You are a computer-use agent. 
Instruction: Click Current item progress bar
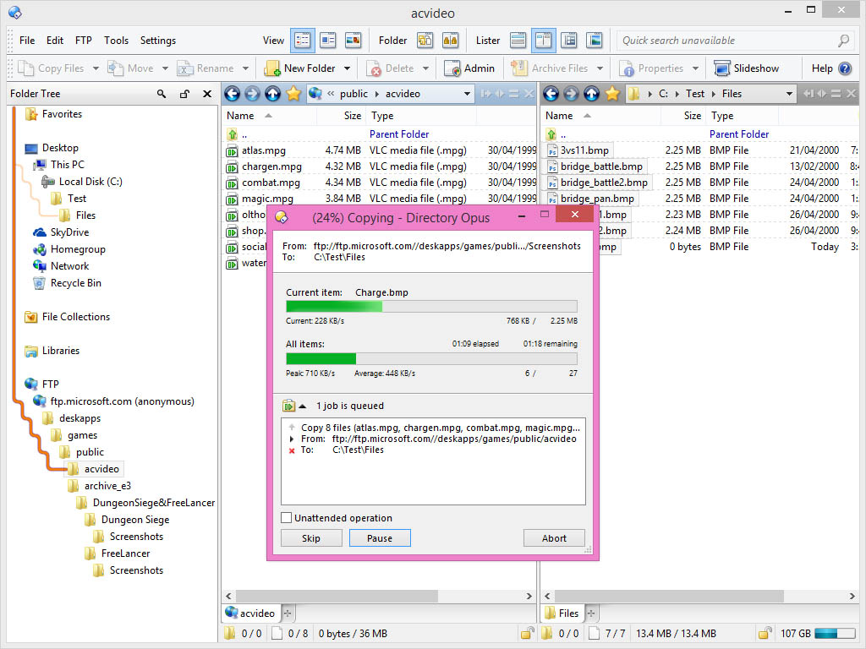431,306
